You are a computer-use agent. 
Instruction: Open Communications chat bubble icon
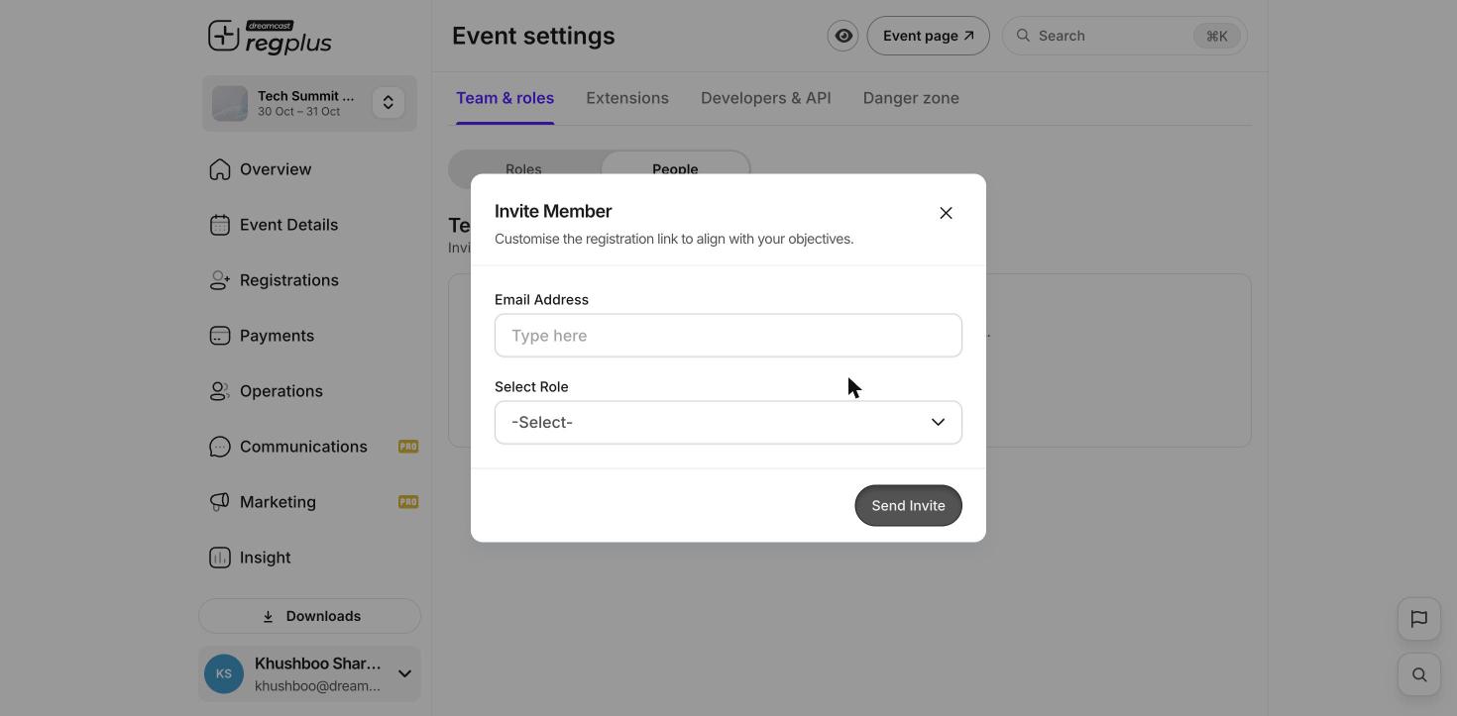point(220,447)
